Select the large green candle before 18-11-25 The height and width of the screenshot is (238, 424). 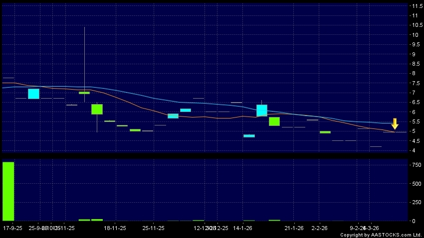click(97, 109)
